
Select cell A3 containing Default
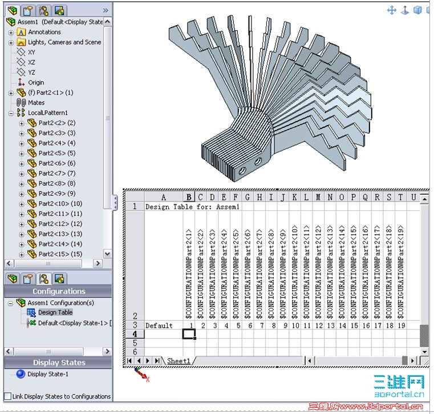pyautogui.click(x=164, y=325)
